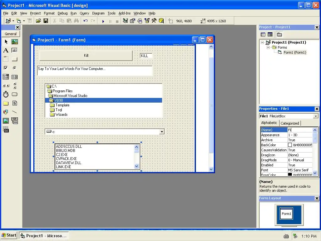Viewport: 321px width, 241px height.
Task: Select the Image control in the toolbox
Action: pos(6,121)
